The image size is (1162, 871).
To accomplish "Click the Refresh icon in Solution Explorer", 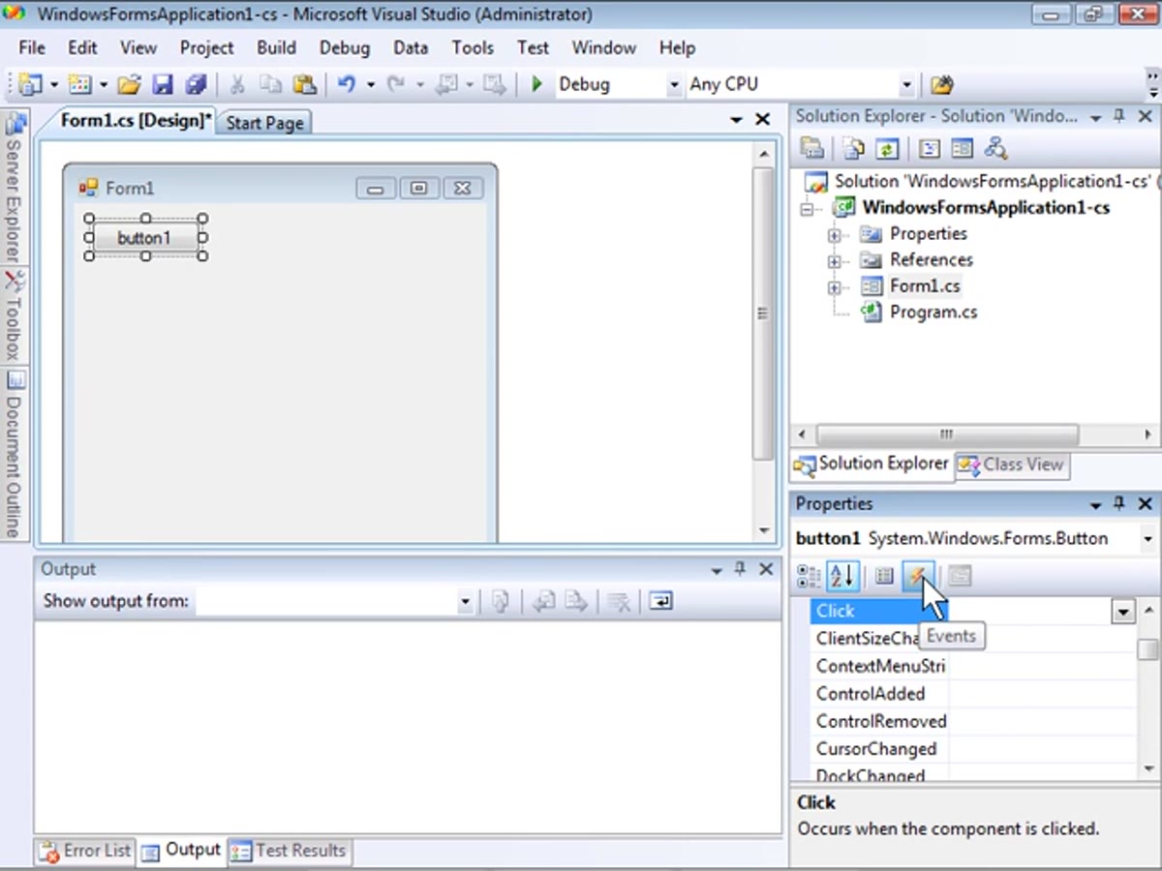I will click(x=887, y=148).
